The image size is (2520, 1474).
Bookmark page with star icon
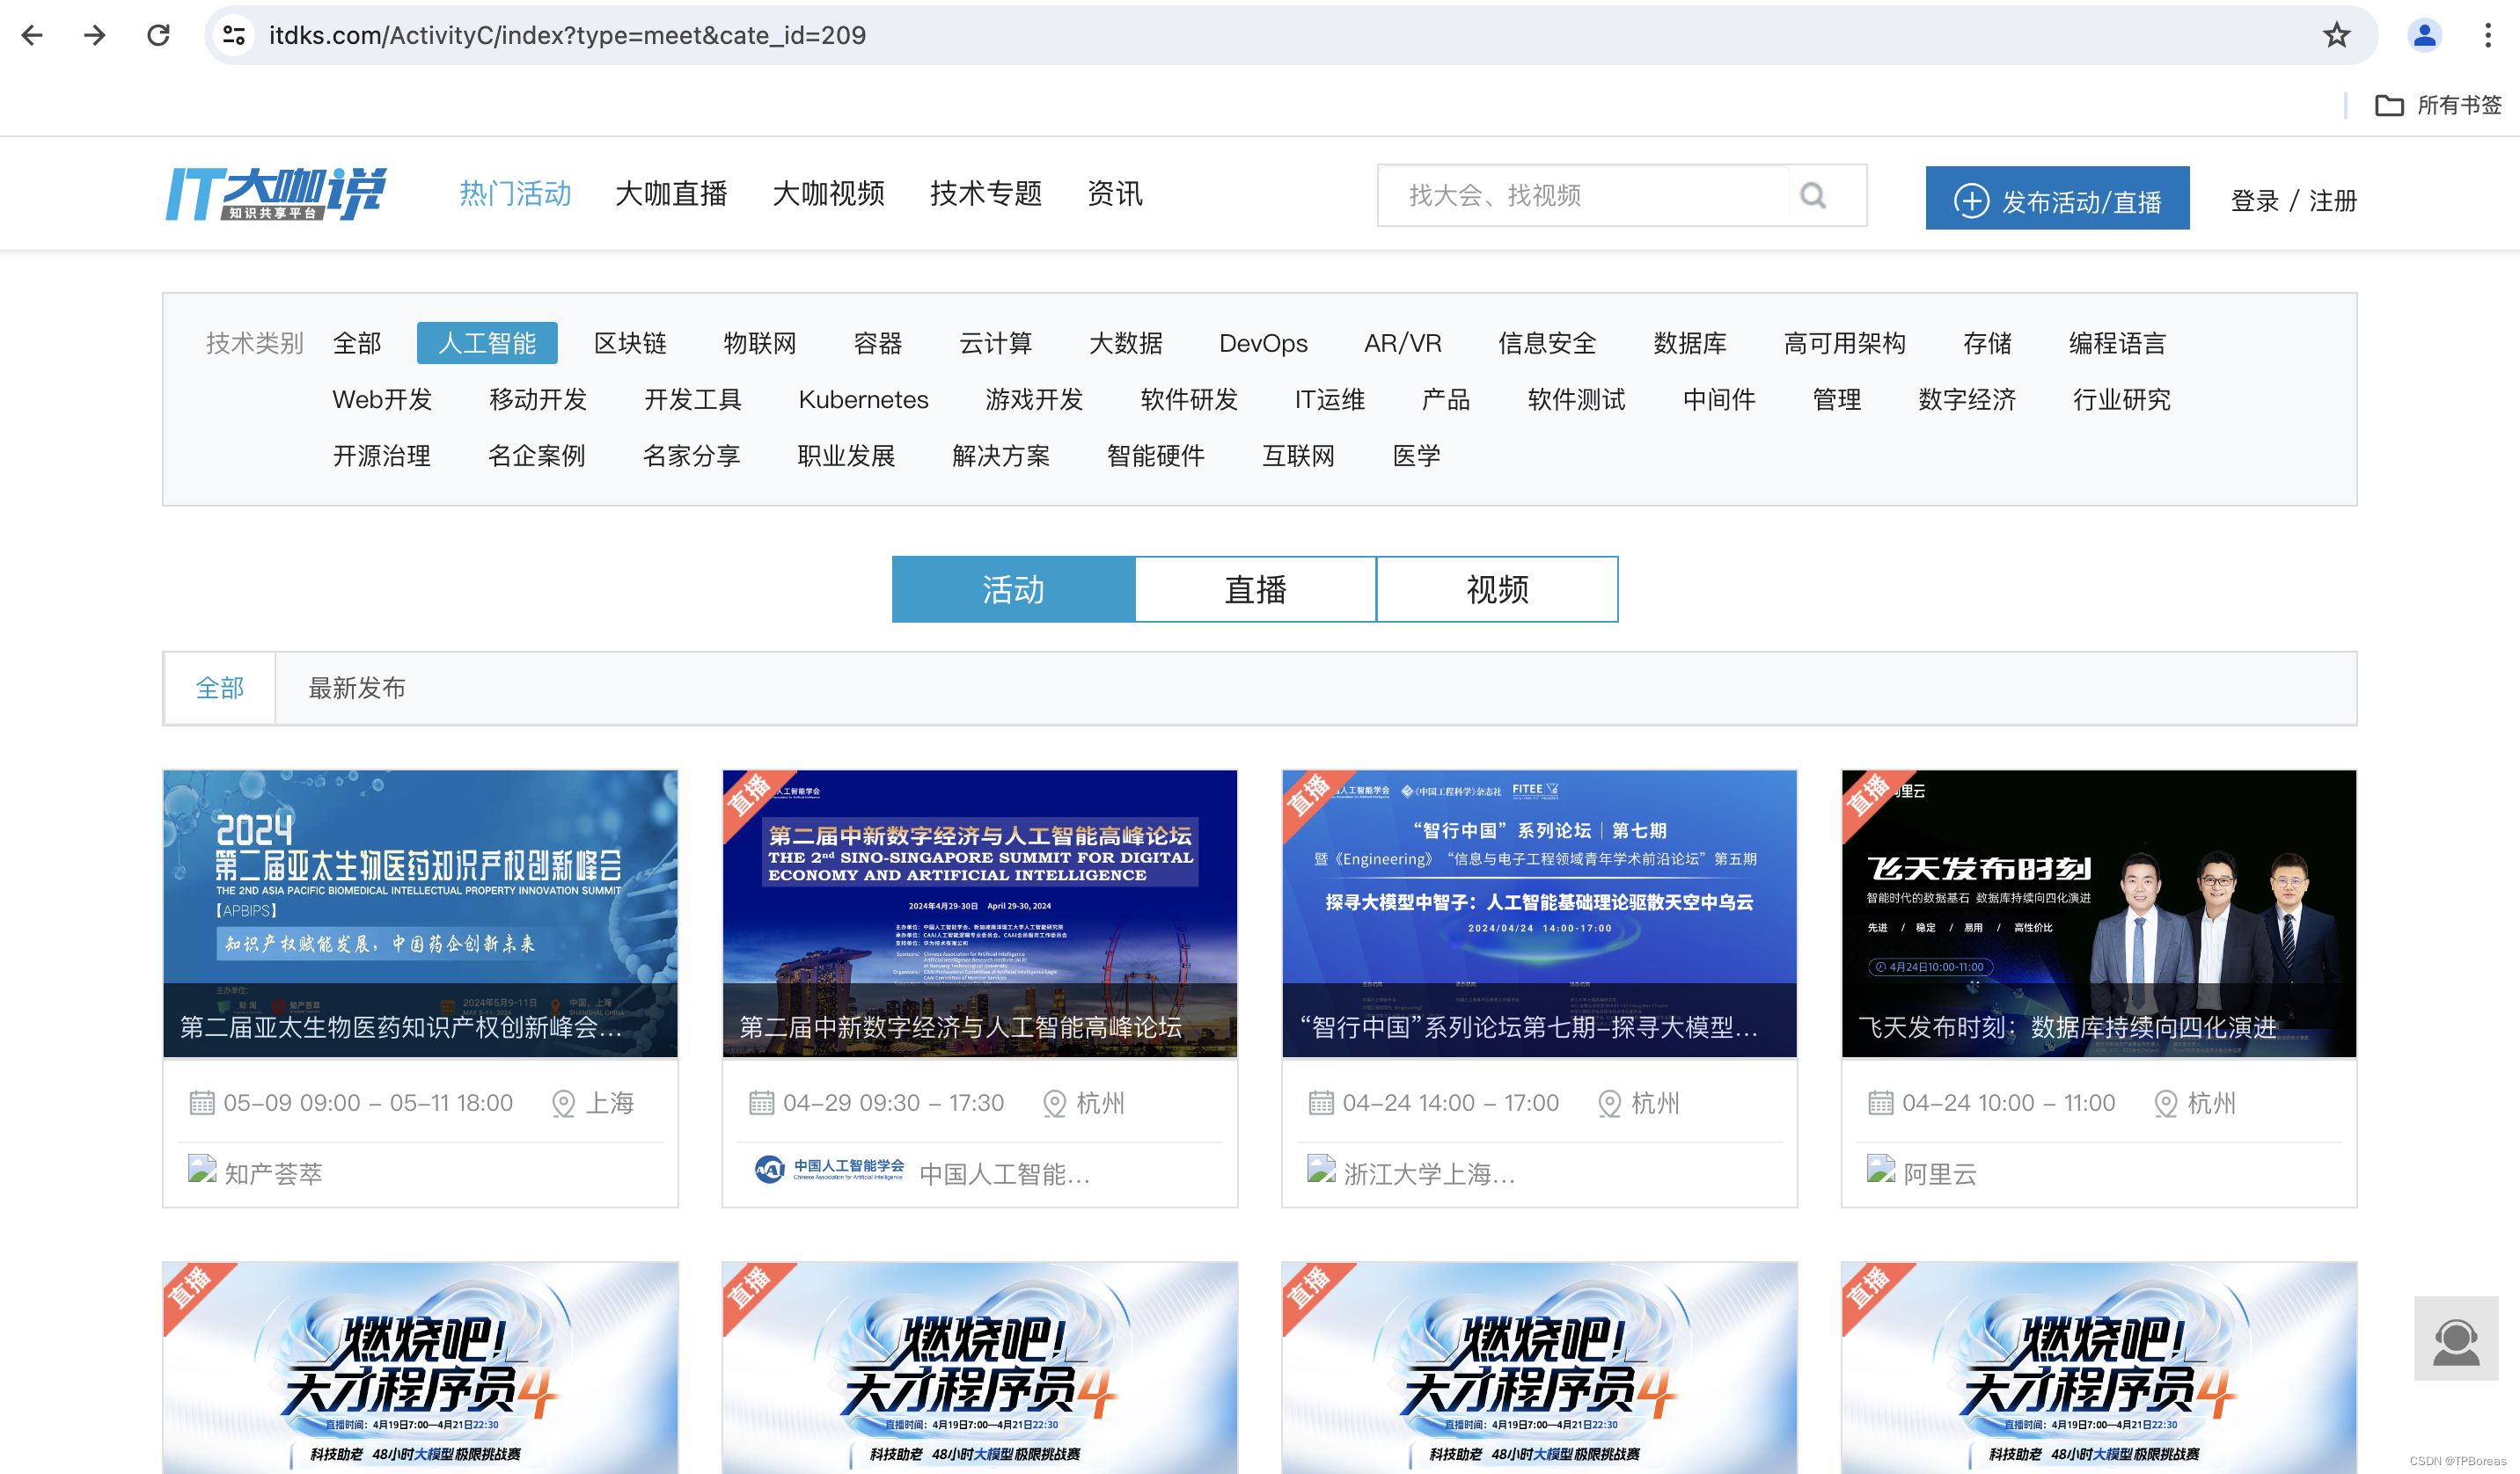(x=2336, y=36)
